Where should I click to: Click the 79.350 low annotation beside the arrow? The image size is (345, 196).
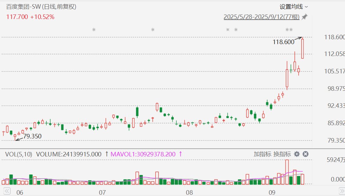(x=32, y=136)
